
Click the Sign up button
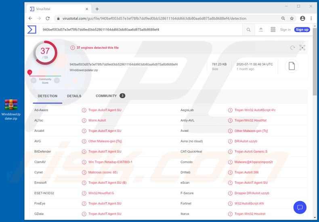[302, 30]
